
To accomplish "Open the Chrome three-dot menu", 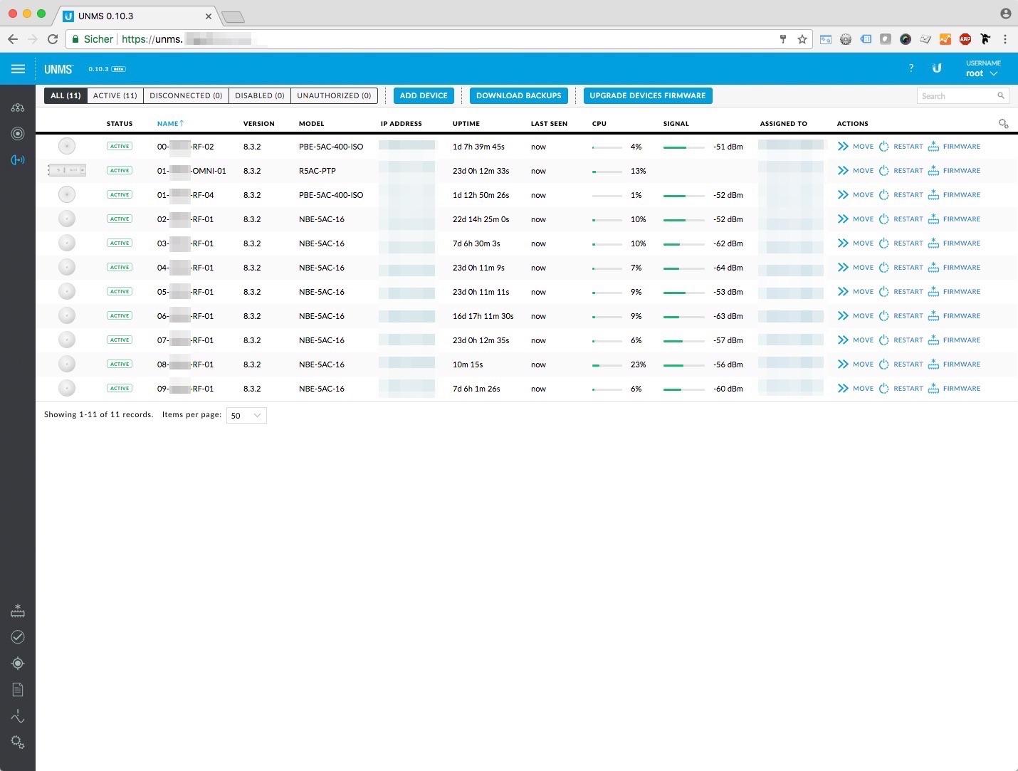I will (x=1005, y=39).
